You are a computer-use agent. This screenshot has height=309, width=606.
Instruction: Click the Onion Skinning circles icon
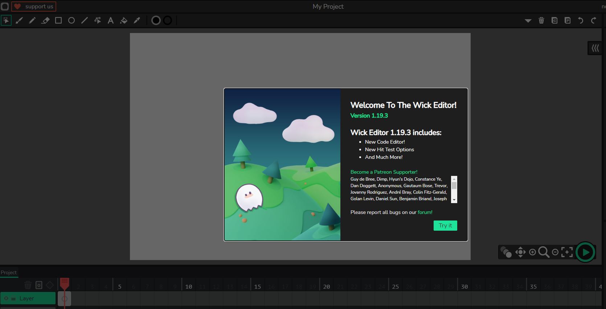click(x=506, y=252)
